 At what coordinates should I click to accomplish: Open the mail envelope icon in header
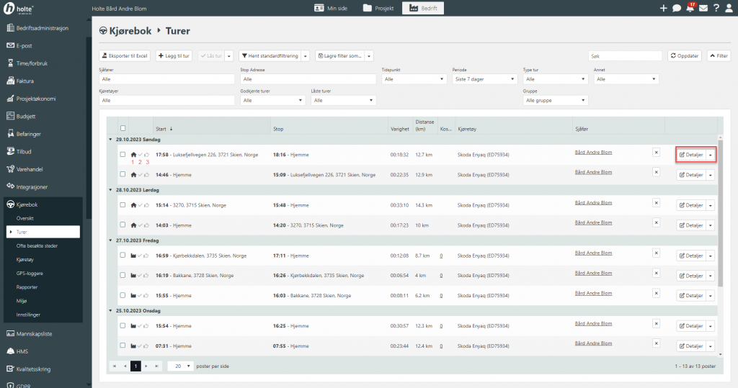[x=703, y=8]
